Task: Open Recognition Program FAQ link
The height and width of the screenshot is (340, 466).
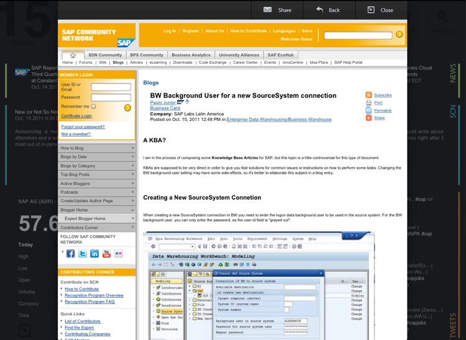Action: click(x=89, y=302)
